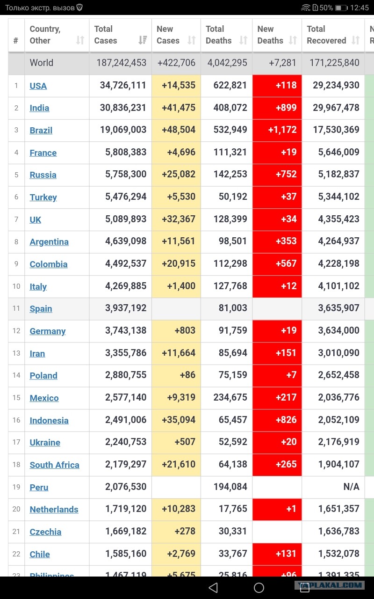Tap Android back navigation triangle

tap(213, 587)
